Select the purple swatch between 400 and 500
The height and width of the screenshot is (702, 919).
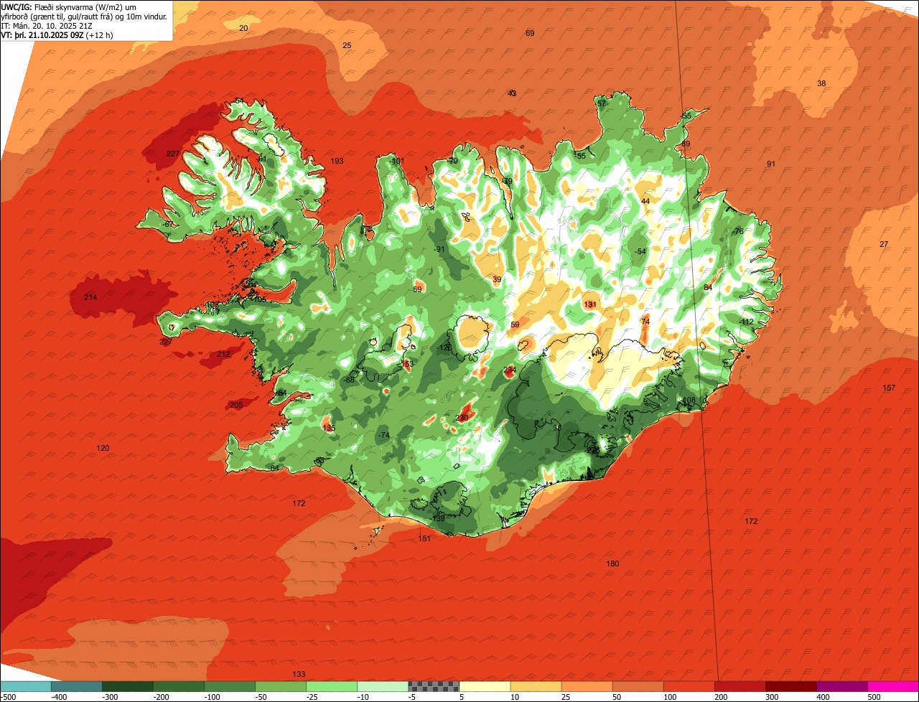tap(842, 686)
